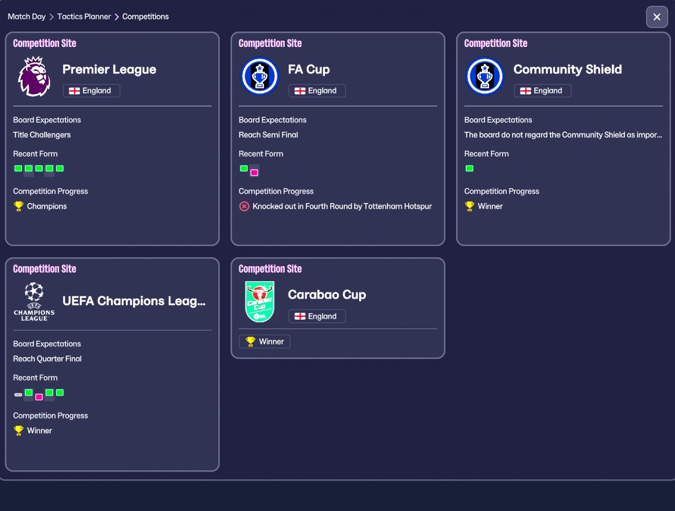Click the Carabao Cup Winner badge
Image resolution: width=675 pixels, height=511 pixels.
tap(264, 342)
